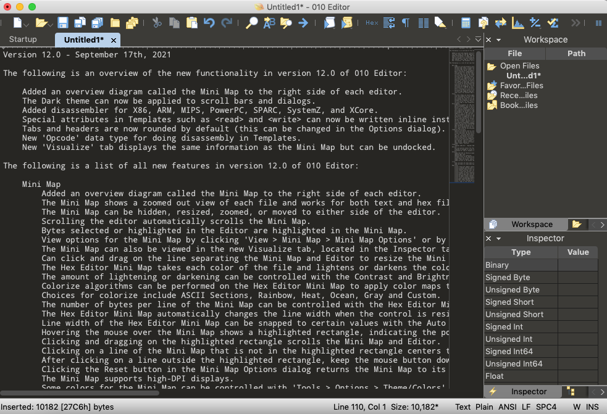
Task: Click the Close All folders icon
Action: (x=132, y=23)
